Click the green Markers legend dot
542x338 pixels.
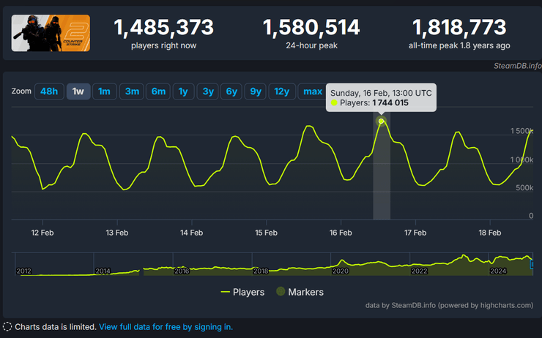tap(281, 292)
